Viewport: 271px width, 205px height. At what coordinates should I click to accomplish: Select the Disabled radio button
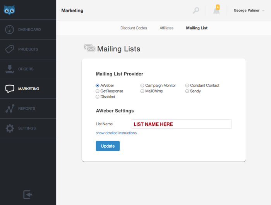pos(98,97)
